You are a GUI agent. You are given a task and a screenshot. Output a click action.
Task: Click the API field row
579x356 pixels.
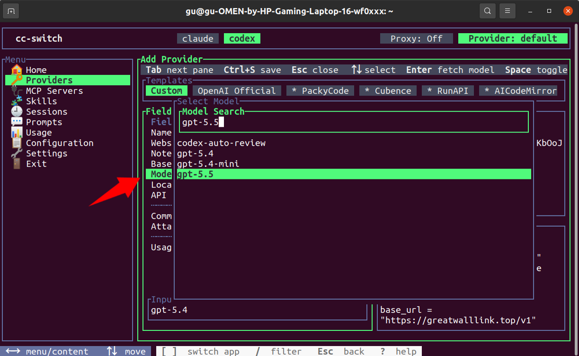159,195
